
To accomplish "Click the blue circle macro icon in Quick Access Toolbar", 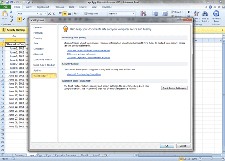I will [x=28, y=2].
